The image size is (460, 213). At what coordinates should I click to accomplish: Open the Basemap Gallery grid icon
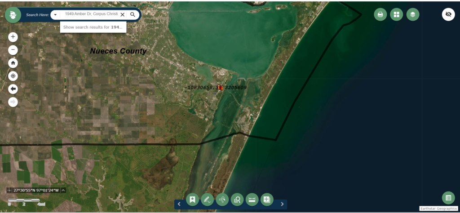coord(396,14)
